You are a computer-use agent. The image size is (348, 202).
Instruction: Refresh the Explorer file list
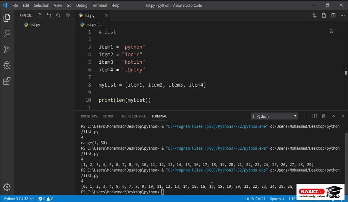[x=58, y=15]
